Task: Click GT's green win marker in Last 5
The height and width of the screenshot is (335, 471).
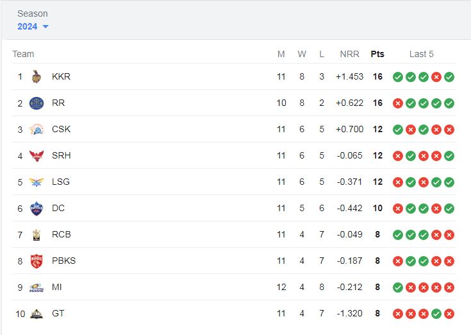Action: [436, 314]
